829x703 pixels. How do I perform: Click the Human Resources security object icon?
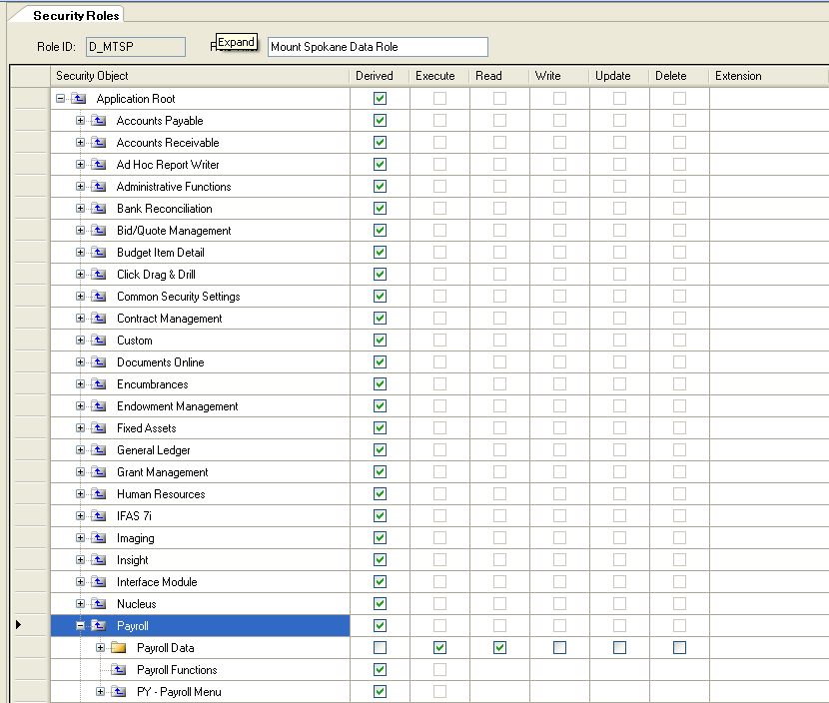coord(97,493)
